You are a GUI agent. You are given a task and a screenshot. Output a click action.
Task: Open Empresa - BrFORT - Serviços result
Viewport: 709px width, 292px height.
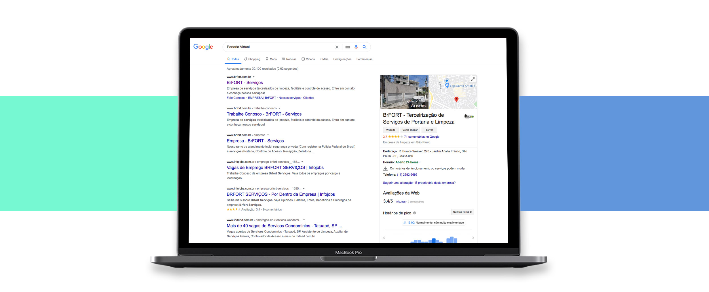255,141
